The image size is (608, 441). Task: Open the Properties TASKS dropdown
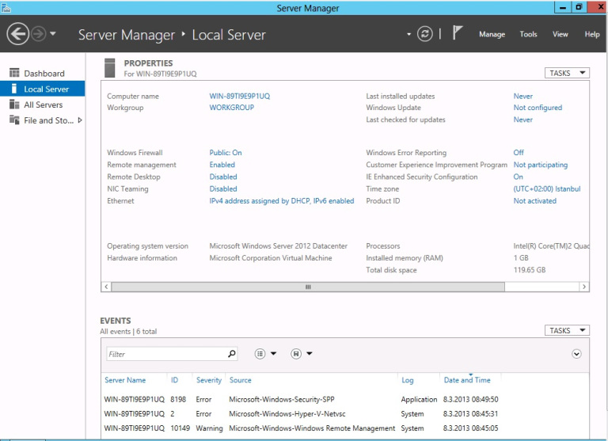pos(567,73)
